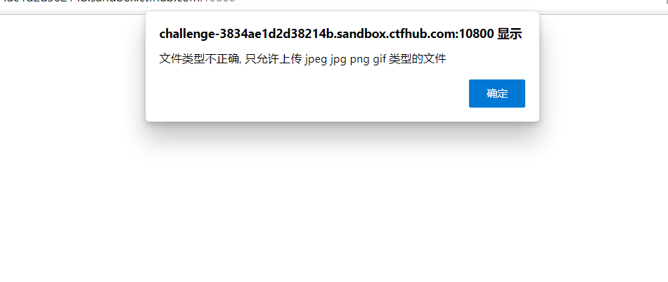Click the 类型的文件 text ending the message
Screen dimensions: 668x282
point(418,59)
